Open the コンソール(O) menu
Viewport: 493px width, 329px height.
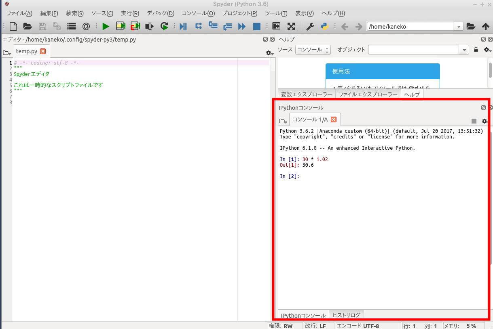[198, 13]
